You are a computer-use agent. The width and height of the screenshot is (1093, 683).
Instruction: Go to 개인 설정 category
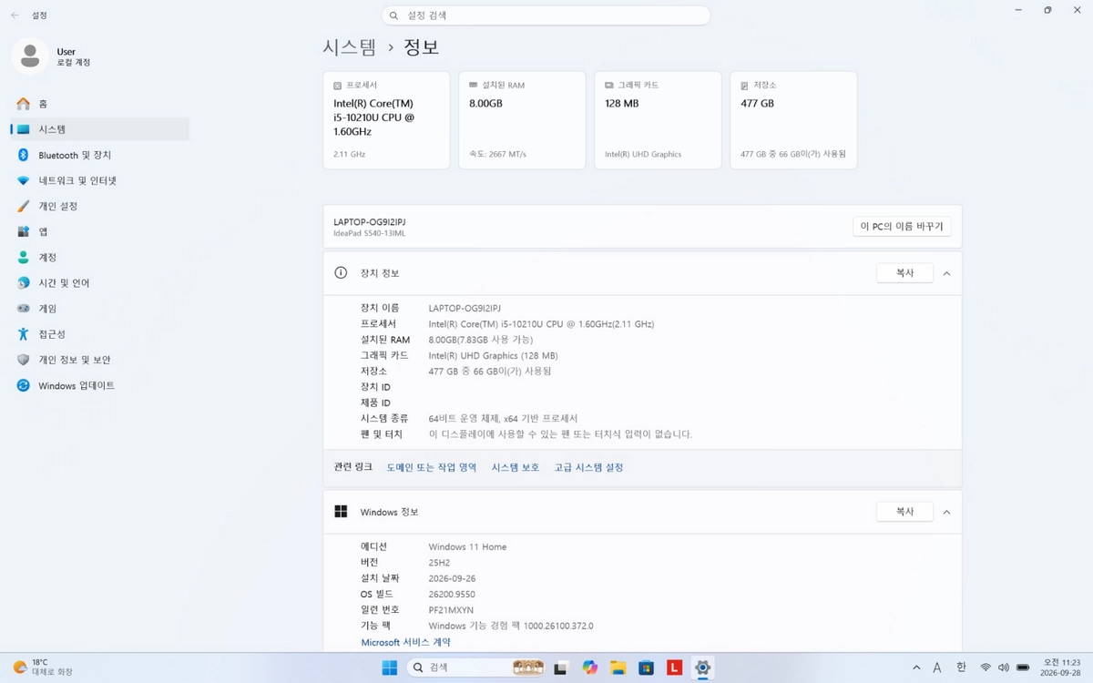[x=98, y=206]
